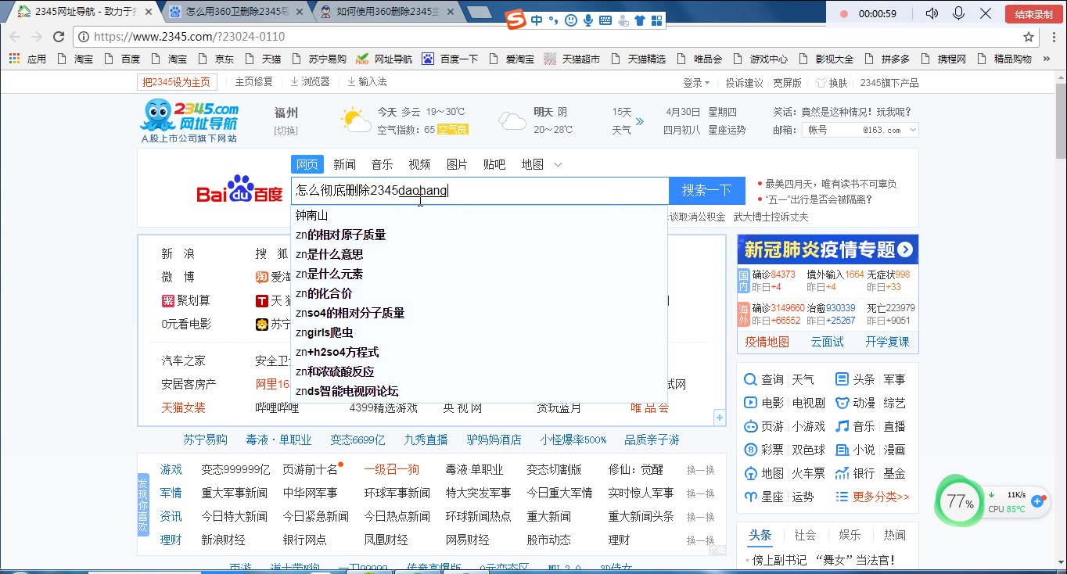
Task: Bookmark this page with the star icon
Action: click(x=1029, y=37)
